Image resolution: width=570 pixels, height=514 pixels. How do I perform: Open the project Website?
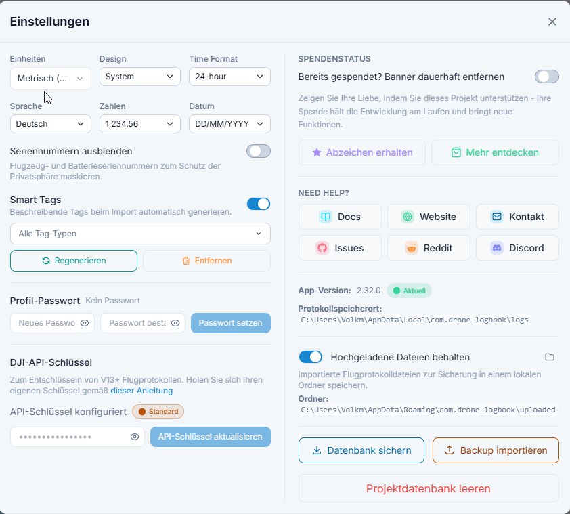tap(429, 217)
